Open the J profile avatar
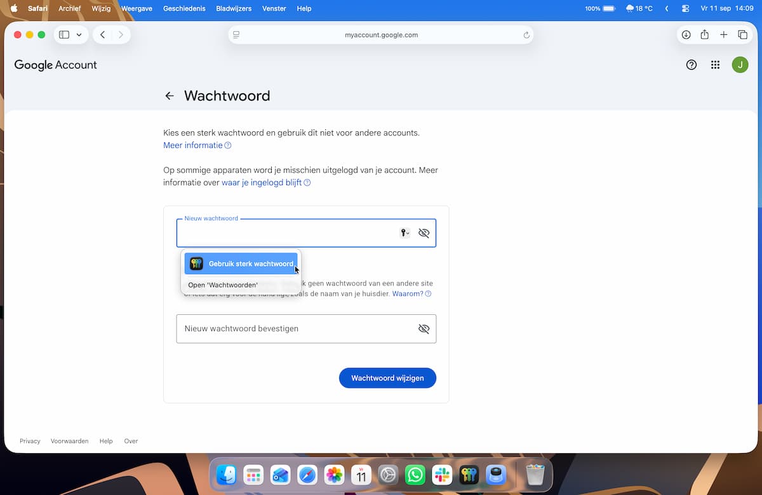 coord(740,65)
